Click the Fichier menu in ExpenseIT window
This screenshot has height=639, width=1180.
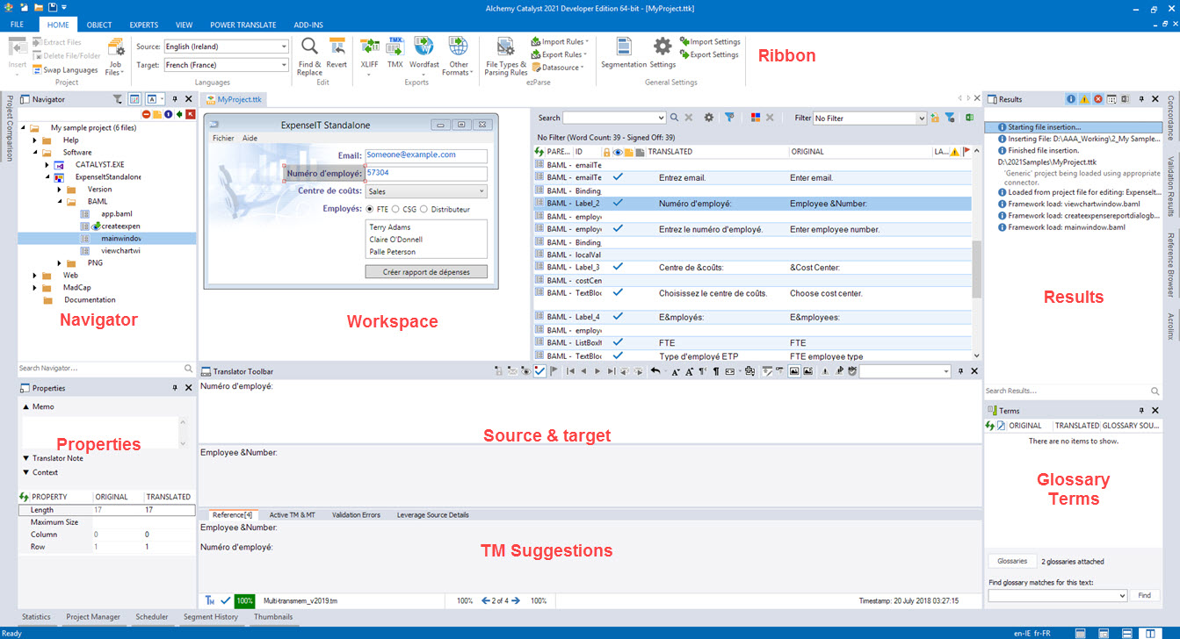tap(223, 139)
